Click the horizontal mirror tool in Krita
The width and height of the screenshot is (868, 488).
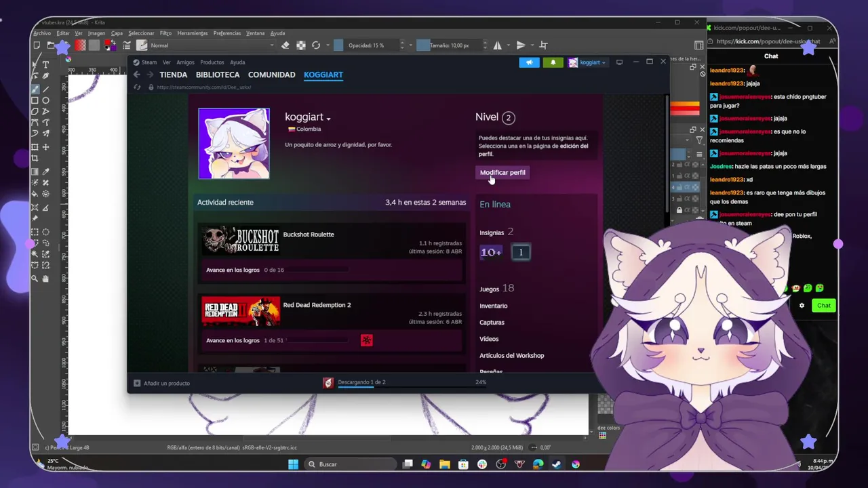click(x=497, y=45)
